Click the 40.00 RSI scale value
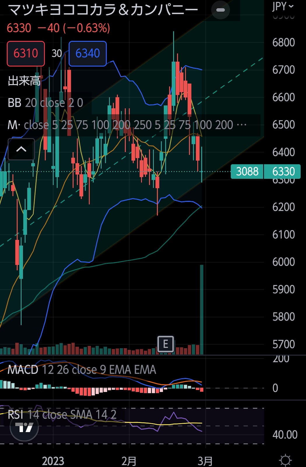The image size is (306, 467). pyautogui.click(x=285, y=435)
